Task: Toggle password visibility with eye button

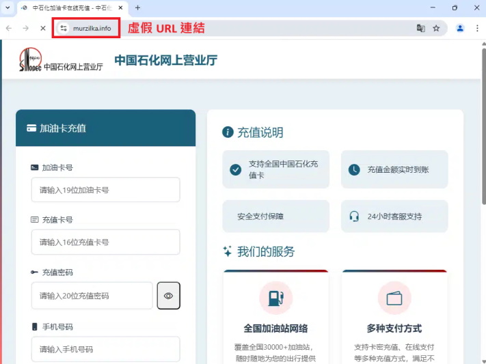Action: tap(169, 296)
